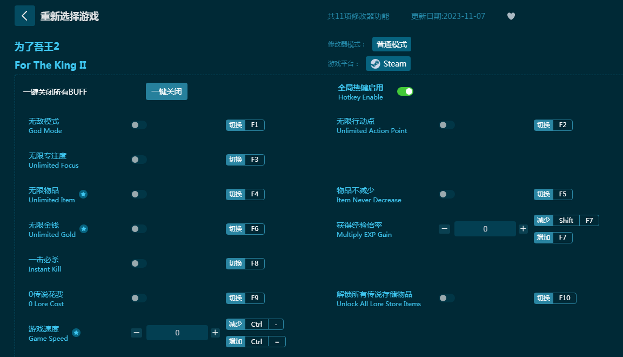623x357 pixels.
Task: Switch on Unlimited Gold
Action: coord(139,229)
